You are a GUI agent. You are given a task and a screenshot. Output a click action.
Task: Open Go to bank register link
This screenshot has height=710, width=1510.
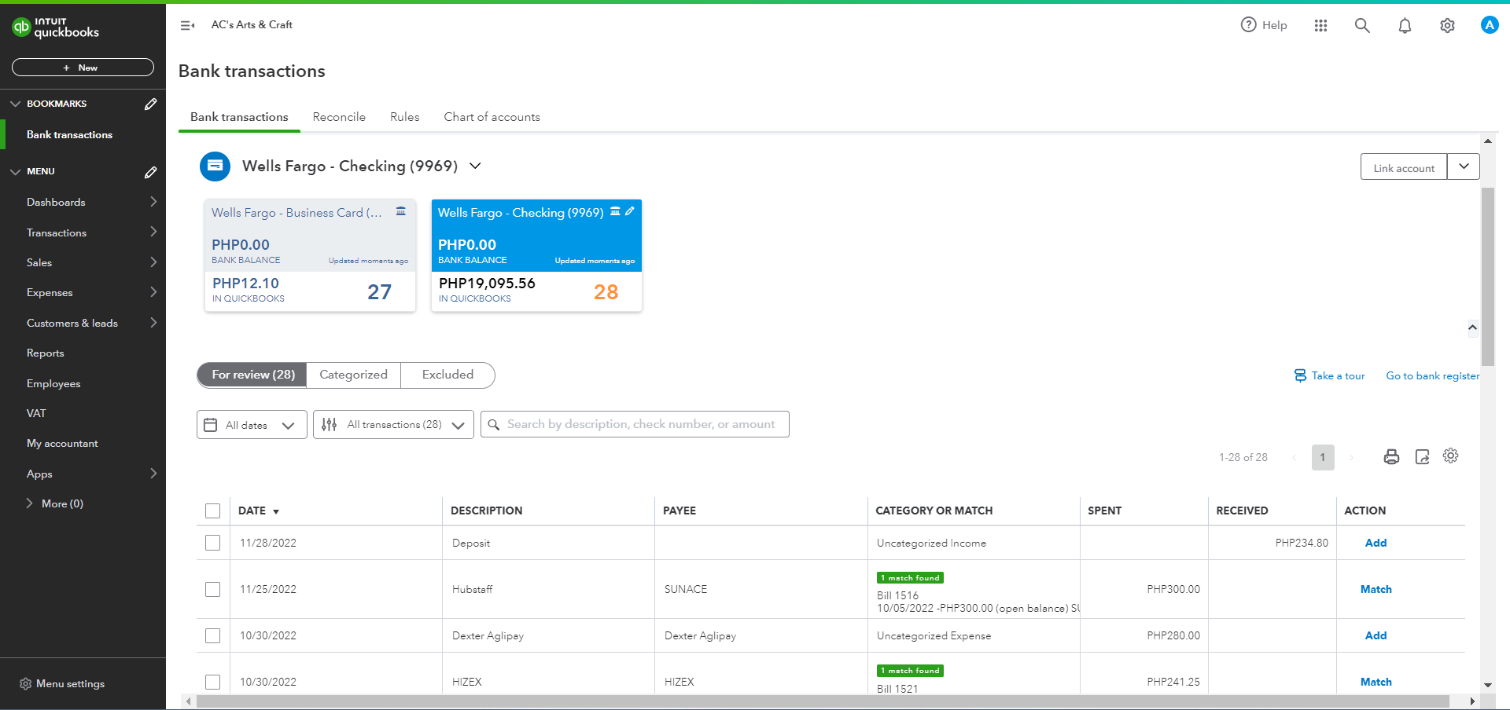coord(1432,376)
